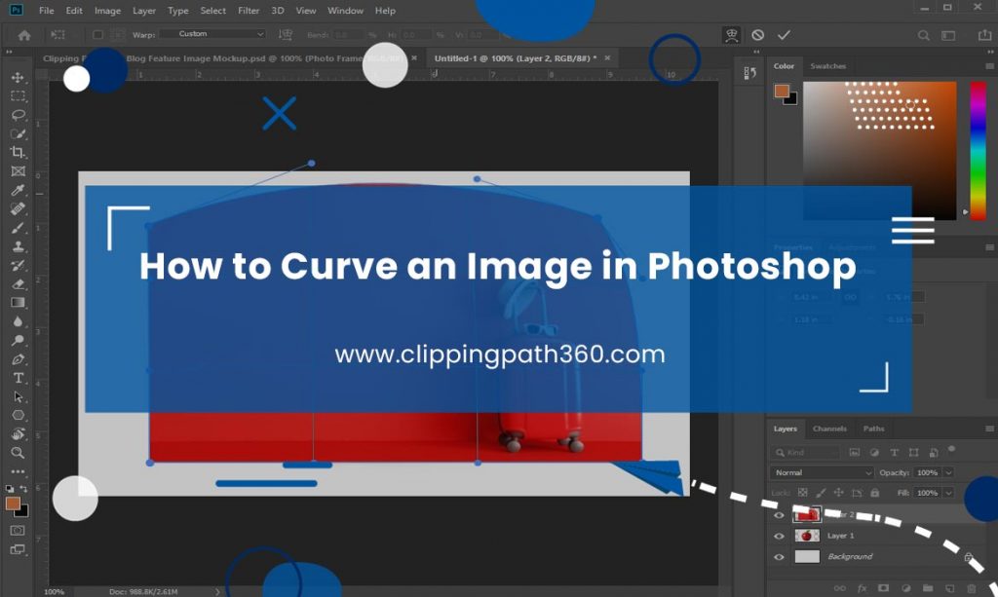Hide the Background layer
This screenshot has height=597, width=998.
(779, 557)
